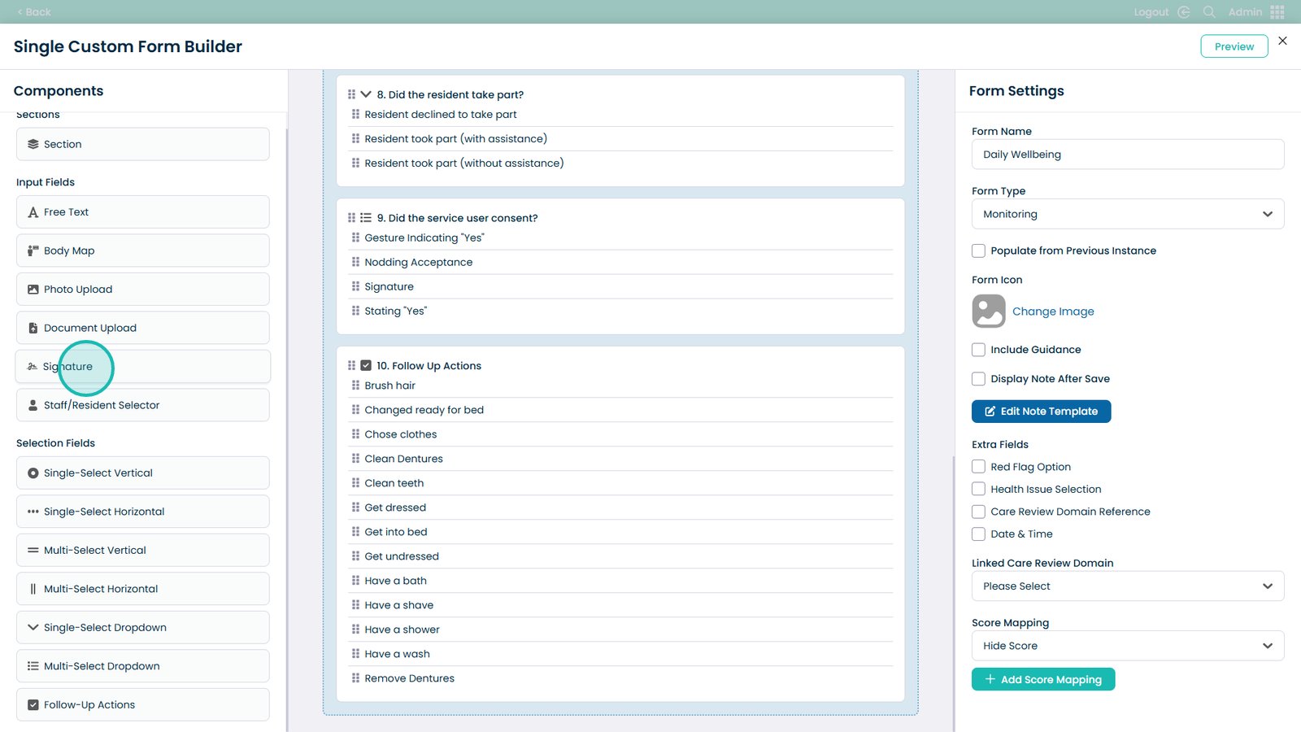1301x732 pixels.
Task: Grab drag handle of question 10
Action: click(351, 366)
